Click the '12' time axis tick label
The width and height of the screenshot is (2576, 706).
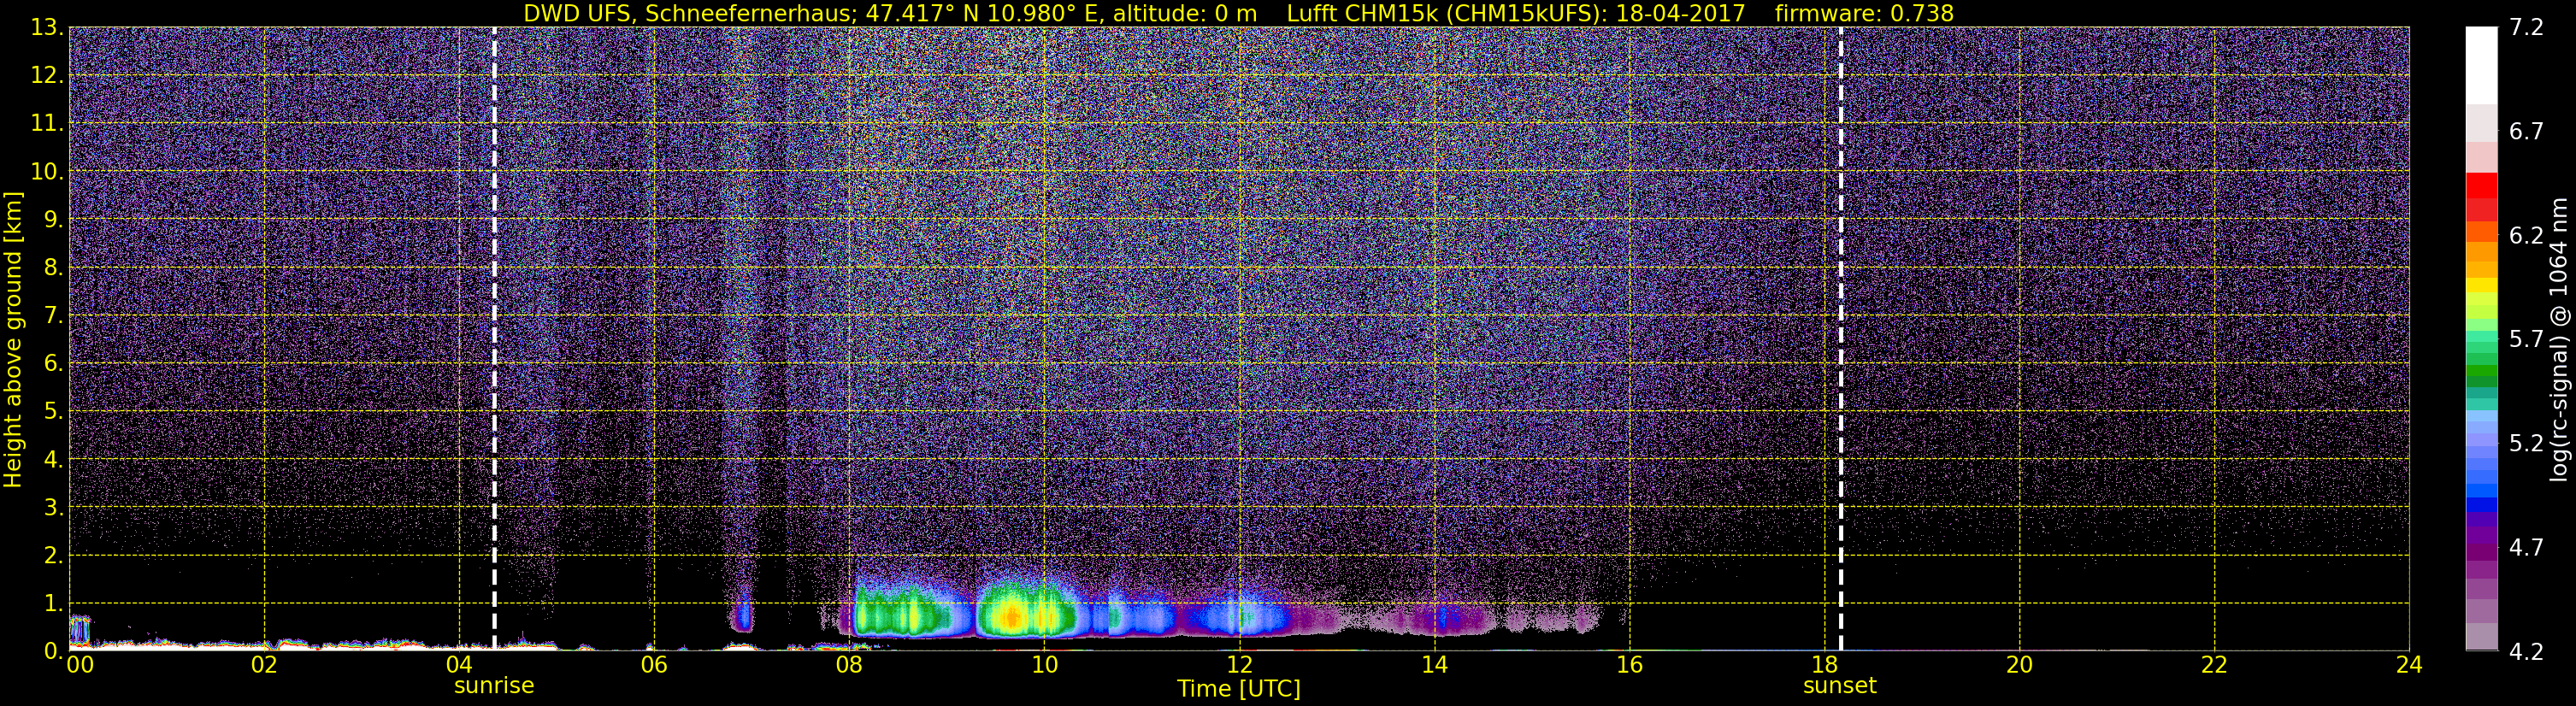click(x=1239, y=665)
